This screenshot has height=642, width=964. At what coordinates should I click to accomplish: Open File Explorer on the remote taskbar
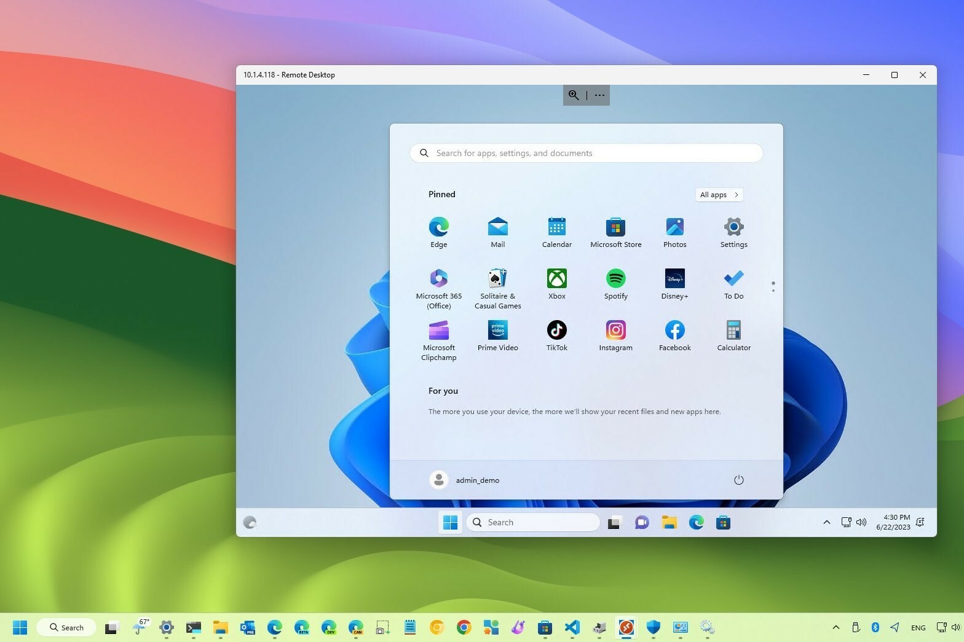click(669, 522)
